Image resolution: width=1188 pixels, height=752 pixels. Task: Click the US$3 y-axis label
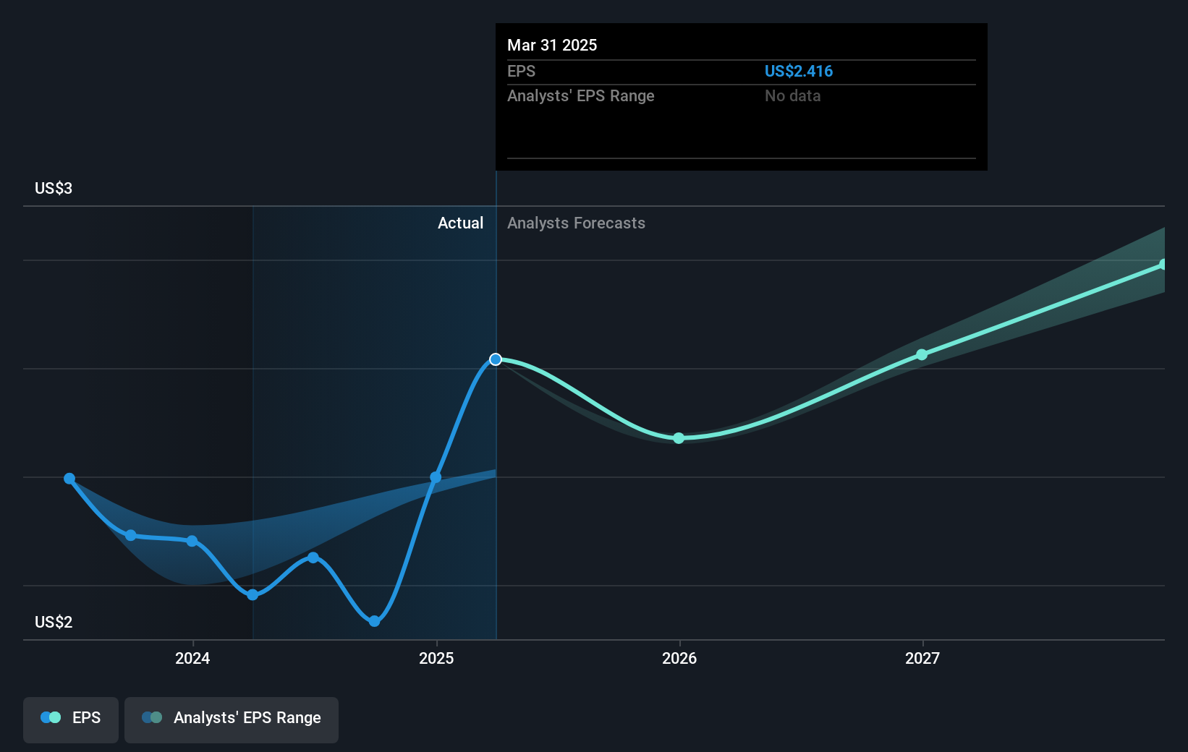pos(54,188)
